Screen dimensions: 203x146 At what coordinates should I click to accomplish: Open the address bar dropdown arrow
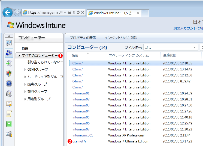point(65,13)
